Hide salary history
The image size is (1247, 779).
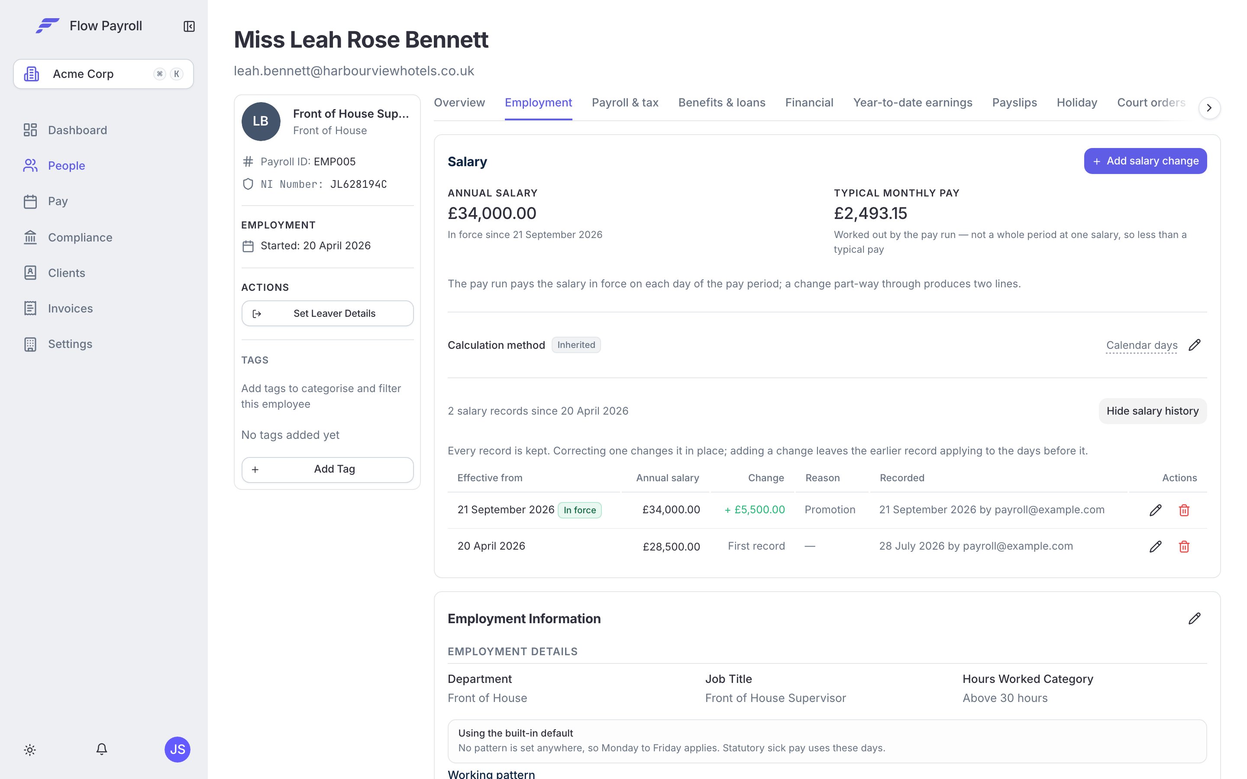click(1152, 411)
